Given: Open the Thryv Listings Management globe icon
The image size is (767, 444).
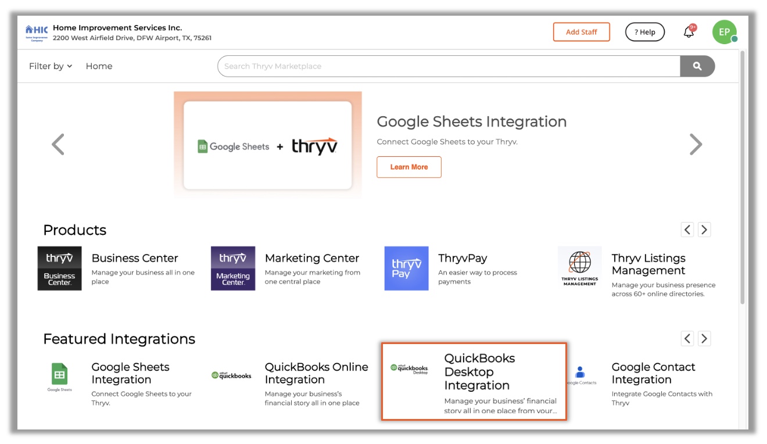Looking at the screenshot, I should click(x=579, y=268).
